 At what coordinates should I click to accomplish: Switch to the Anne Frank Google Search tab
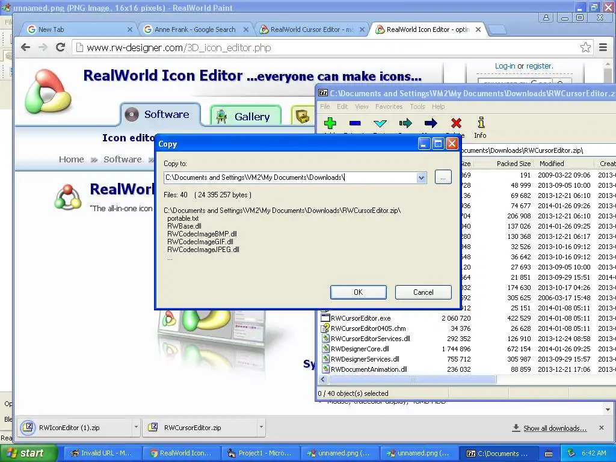195,29
